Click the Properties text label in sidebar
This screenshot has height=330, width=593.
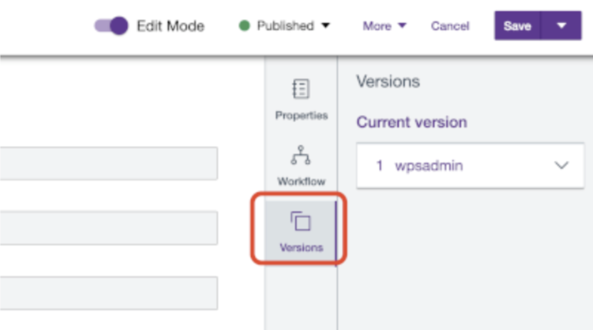301,116
